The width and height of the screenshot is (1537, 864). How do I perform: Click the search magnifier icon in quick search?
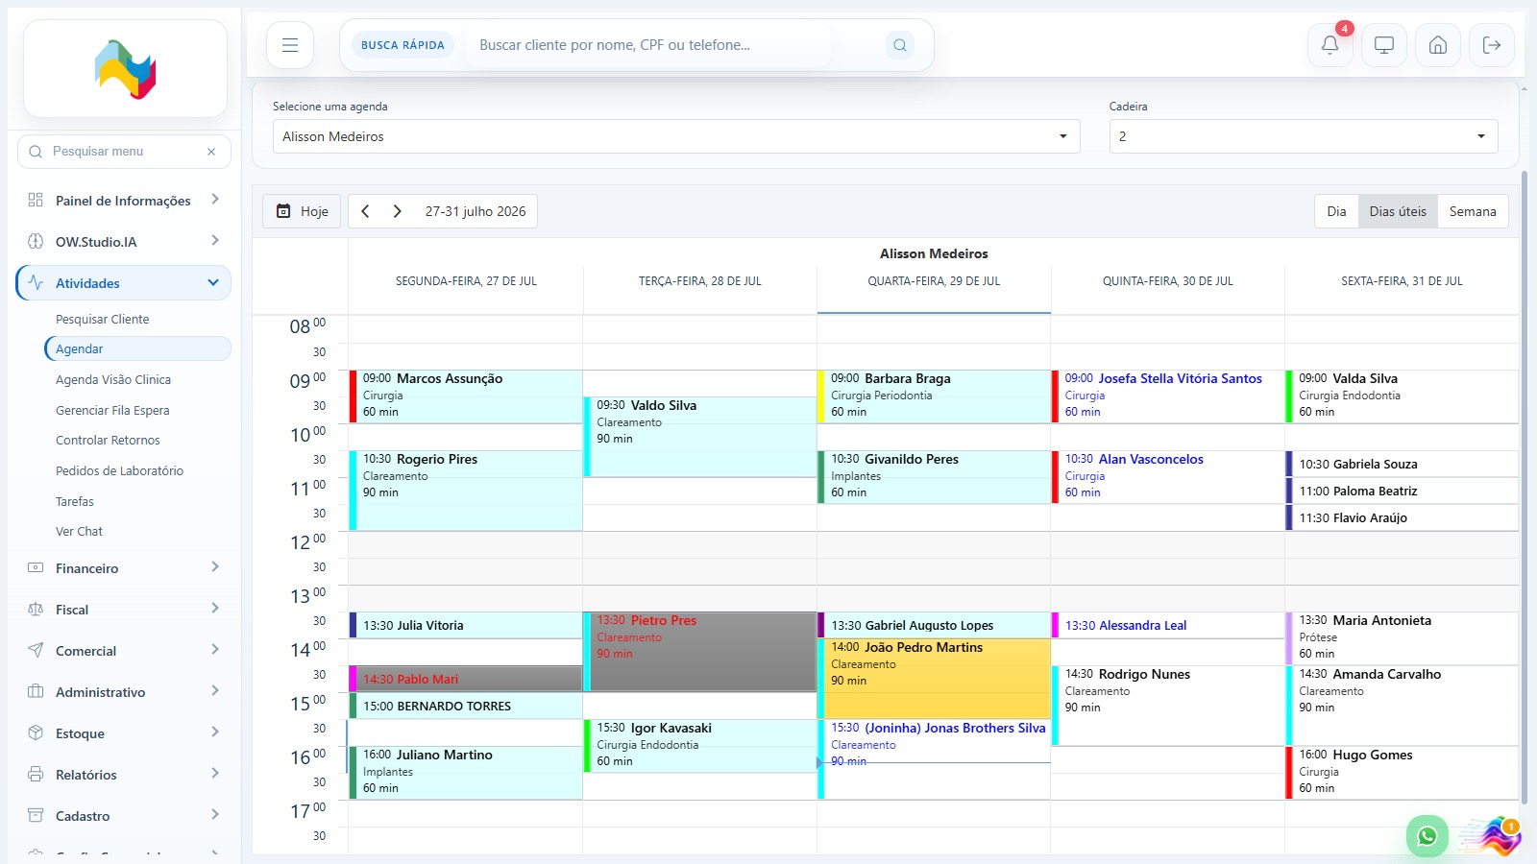pos(900,45)
